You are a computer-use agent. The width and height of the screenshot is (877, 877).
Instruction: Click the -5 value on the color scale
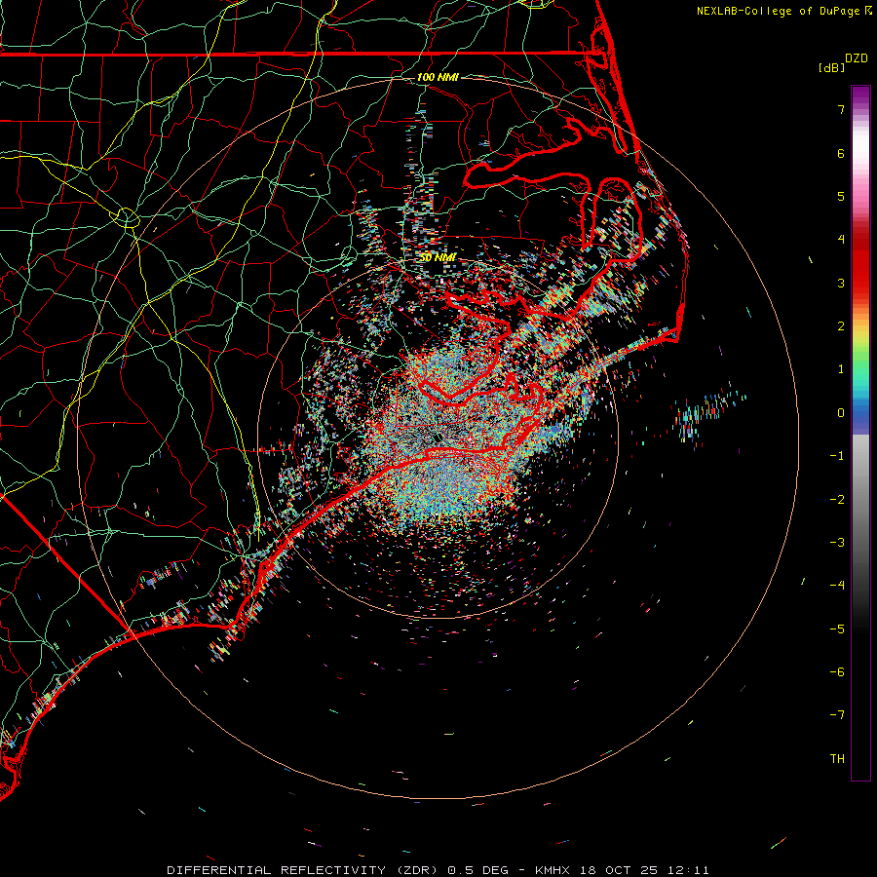pyautogui.click(x=837, y=629)
